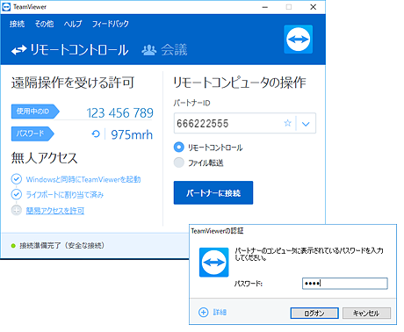This screenshot has width=404, height=332.
Task: Click the large TeamViewer logo in header
Action: (298, 40)
